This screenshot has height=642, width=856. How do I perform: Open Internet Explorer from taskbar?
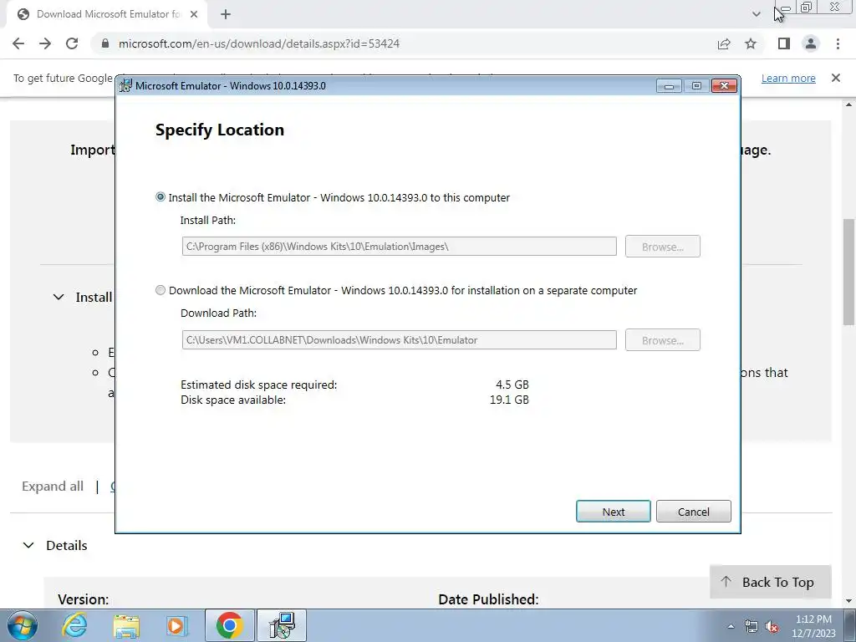point(74,625)
